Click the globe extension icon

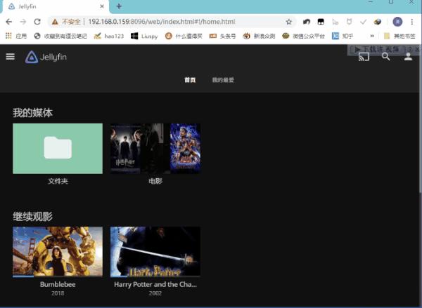coord(377,22)
